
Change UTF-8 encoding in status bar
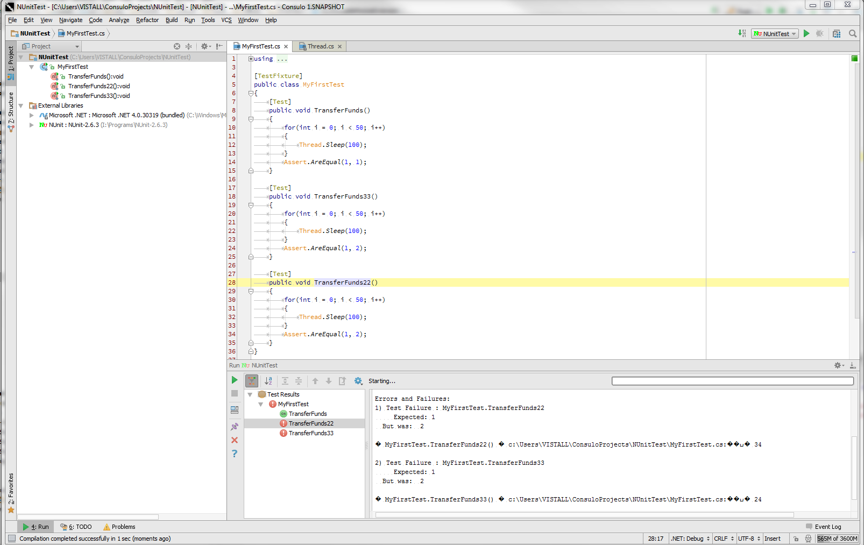pos(749,539)
